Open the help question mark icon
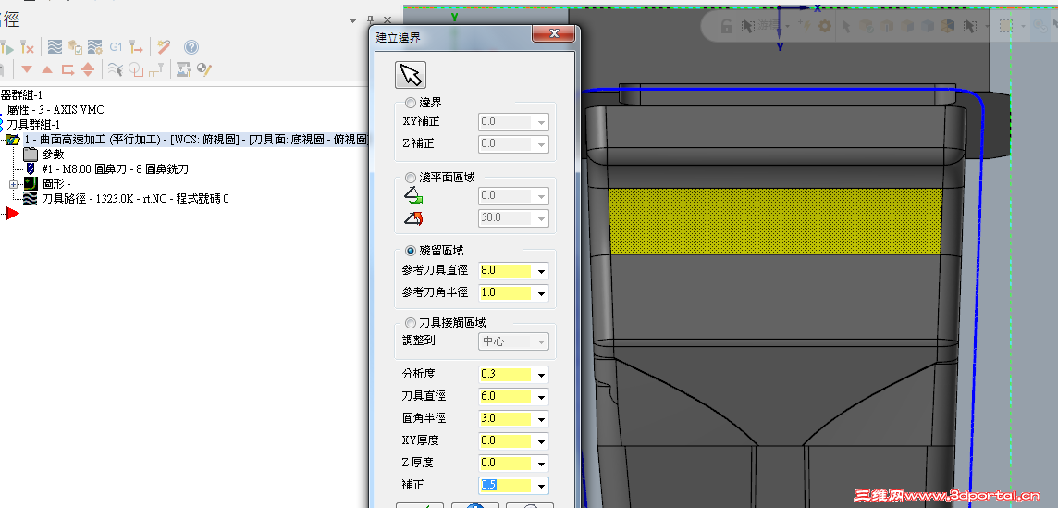The image size is (1058, 508). (x=191, y=46)
